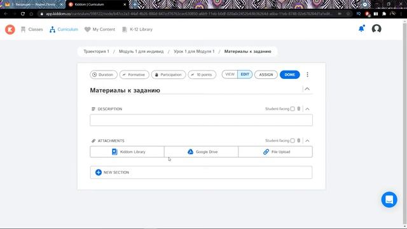Screen dimensions: 407x229
Task: Choose File Upload attachment
Action: pyautogui.click(x=275, y=152)
